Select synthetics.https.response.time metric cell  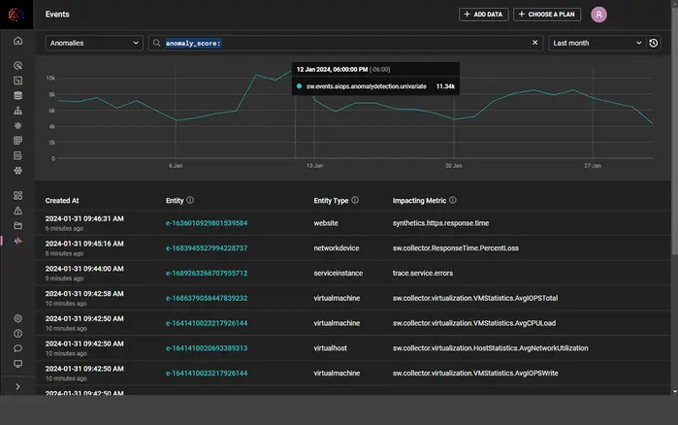click(x=440, y=223)
